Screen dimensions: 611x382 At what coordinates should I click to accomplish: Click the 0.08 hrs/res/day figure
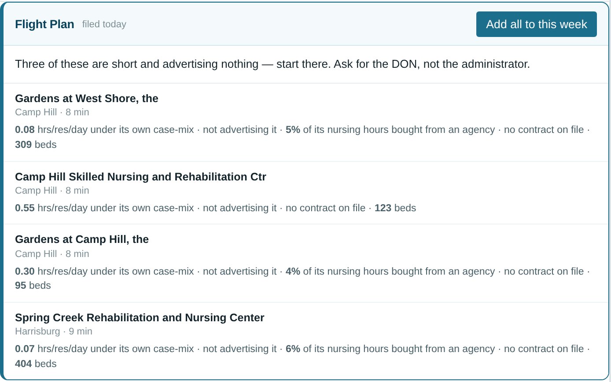point(25,130)
